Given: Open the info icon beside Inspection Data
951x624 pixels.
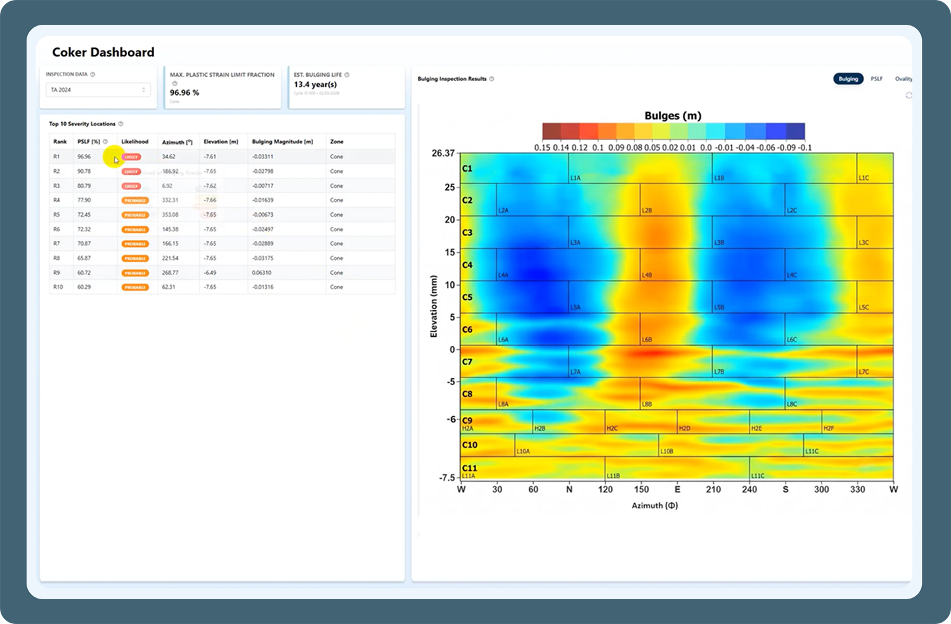Looking at the screenshot, I should 93,74.
